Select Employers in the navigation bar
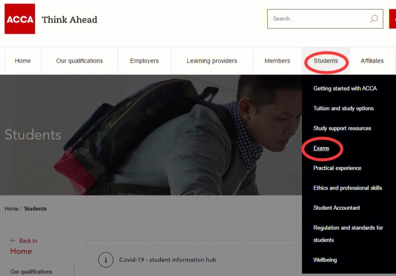Image resolution: width=396 pixels, height=276 pixels. [x=144, y=61]
